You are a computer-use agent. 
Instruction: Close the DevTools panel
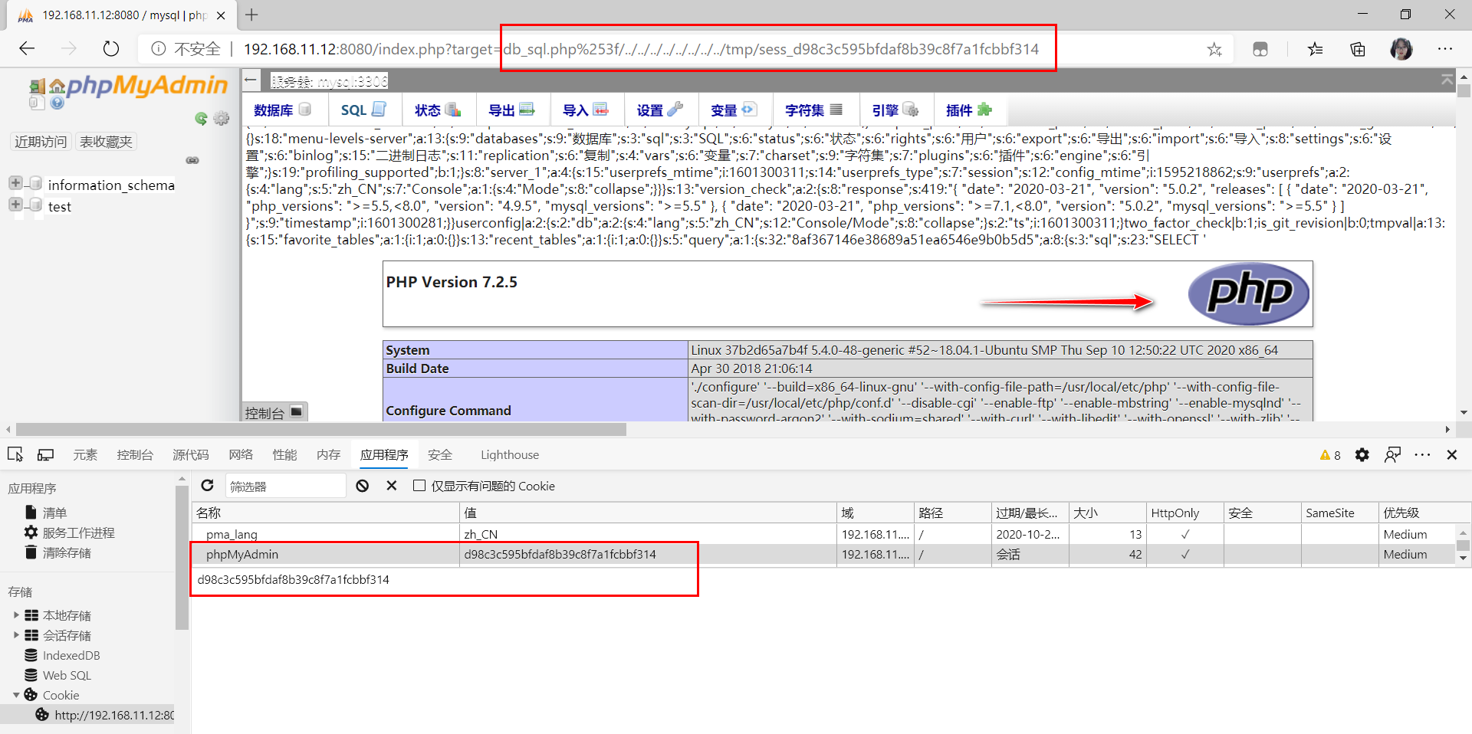[1452, 455]
